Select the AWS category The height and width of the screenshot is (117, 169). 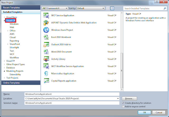coord(12,34)
